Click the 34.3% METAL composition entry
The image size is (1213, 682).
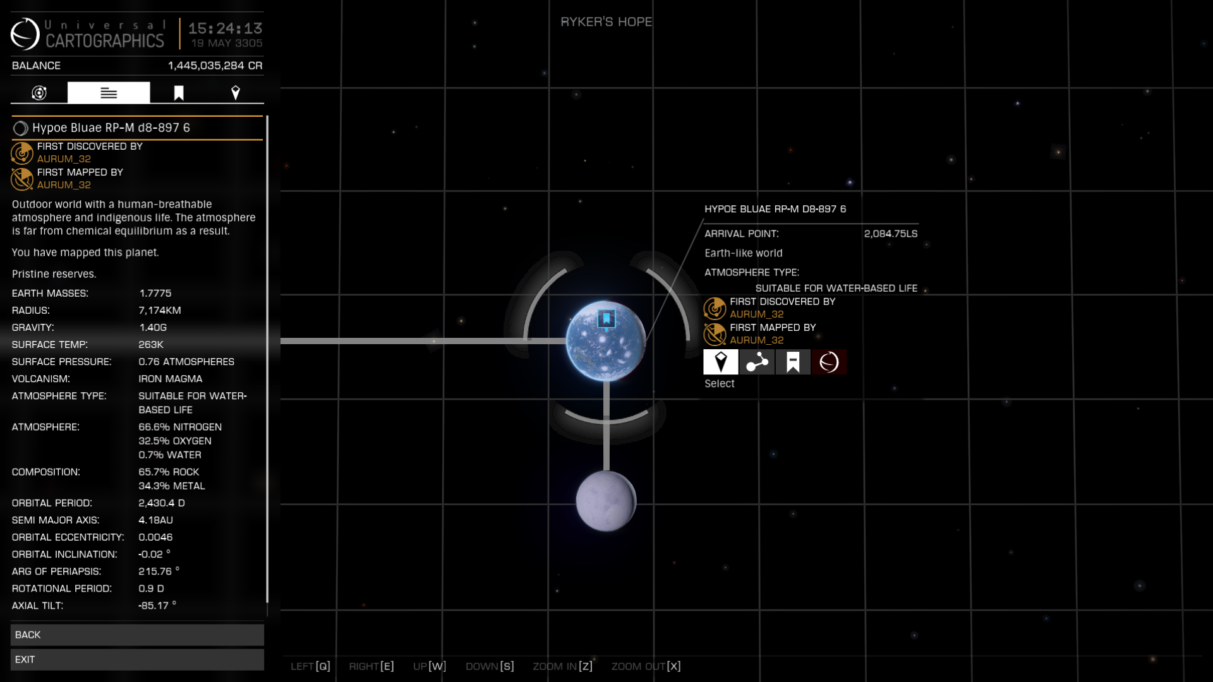click(x=172, y=486)
